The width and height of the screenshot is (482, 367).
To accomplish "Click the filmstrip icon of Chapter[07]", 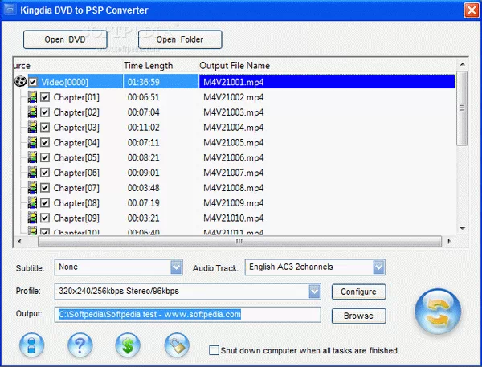I will [32, 187].
